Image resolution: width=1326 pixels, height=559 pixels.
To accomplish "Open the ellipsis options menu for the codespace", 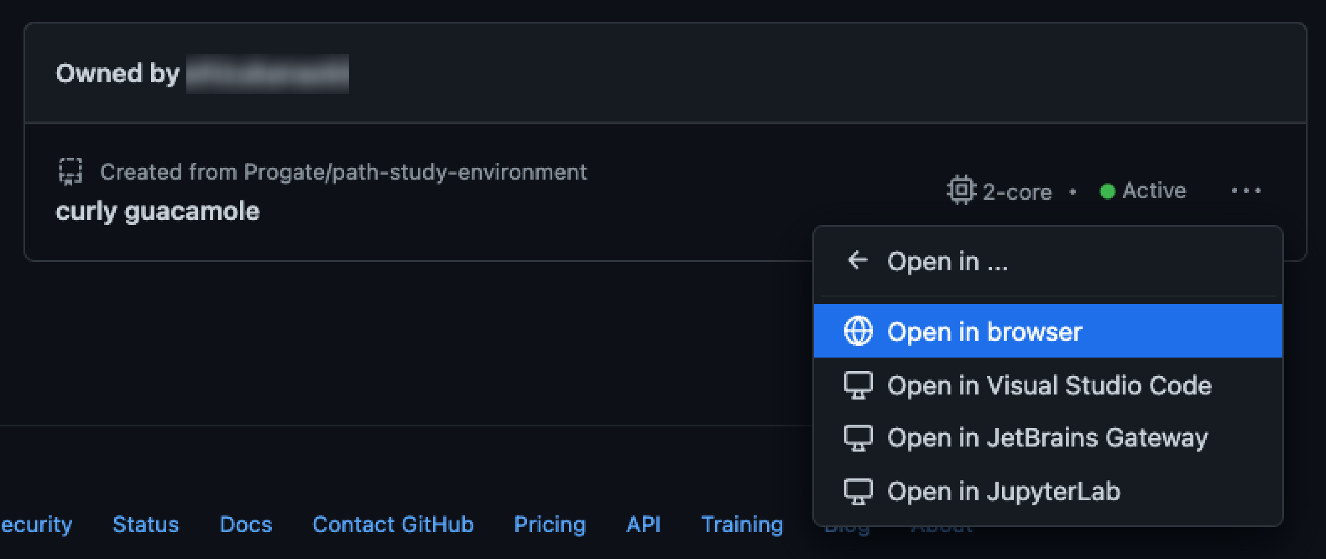I will click(1246, 191).
